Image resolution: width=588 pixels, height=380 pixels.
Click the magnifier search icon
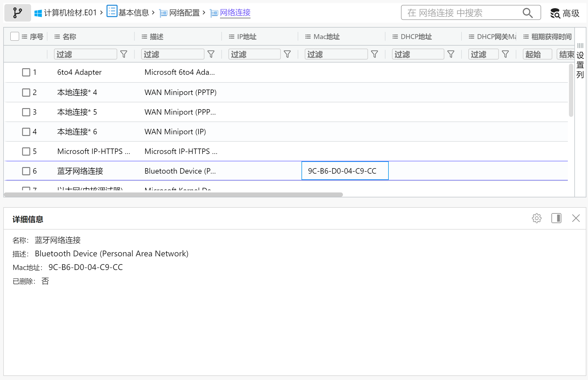(x=527, y=13)
